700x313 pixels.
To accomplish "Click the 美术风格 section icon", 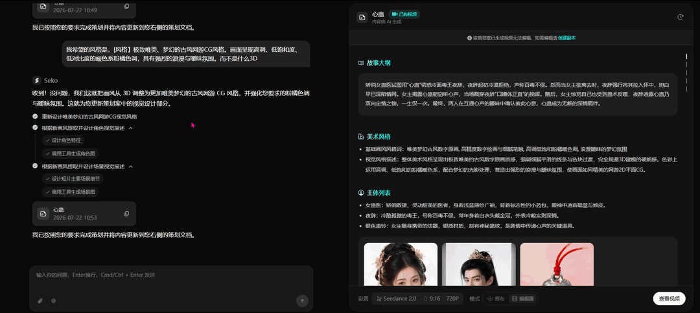I will 361,137.
